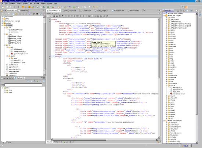
Task: Minimize the Project view panel
Action: click(42, 10)
